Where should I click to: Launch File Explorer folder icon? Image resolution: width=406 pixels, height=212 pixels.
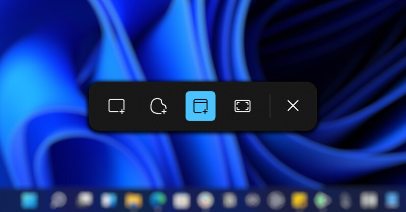coord(133,200)
